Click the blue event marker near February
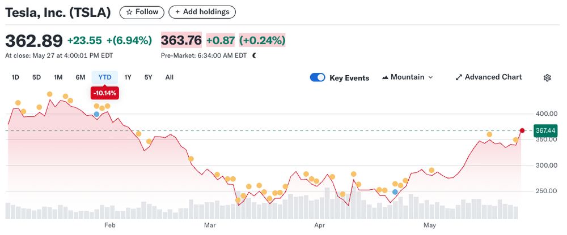The width and height of the screenshot is (567, 235). [96, 114]
